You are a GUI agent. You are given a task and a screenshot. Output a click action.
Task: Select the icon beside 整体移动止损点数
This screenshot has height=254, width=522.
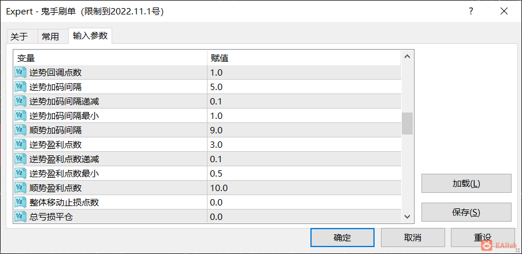(20, 202)
